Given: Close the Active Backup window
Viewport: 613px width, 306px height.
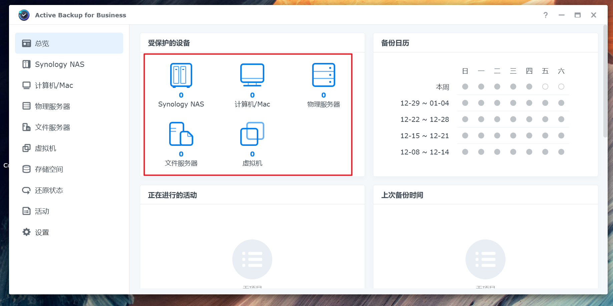Looking at the screenshot, I should [x=594, y=15].
